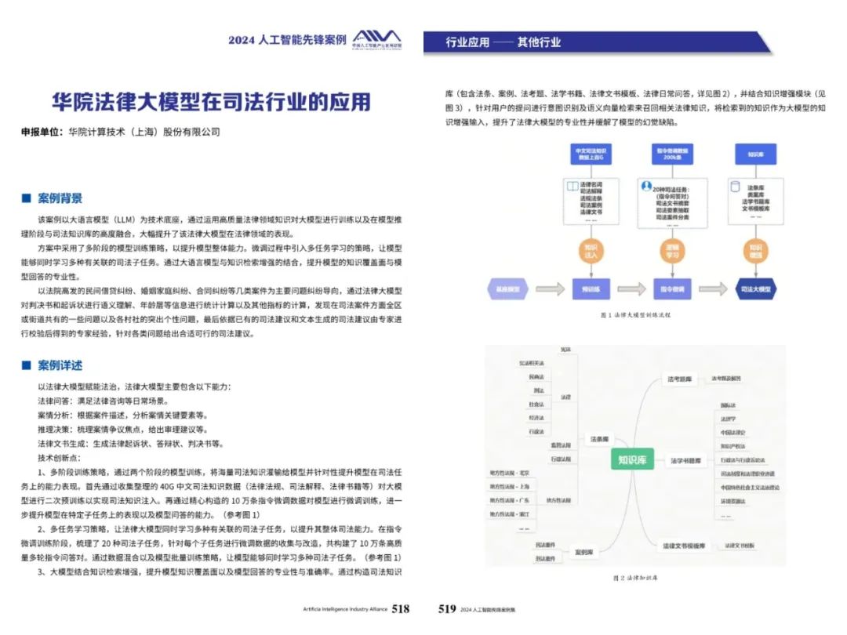Select the 经济法 mind map leaf
Viewport: 847px width, 635px height.
pos(536,417)
